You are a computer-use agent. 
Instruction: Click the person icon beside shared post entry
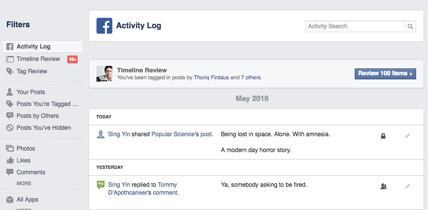(101, 134)
